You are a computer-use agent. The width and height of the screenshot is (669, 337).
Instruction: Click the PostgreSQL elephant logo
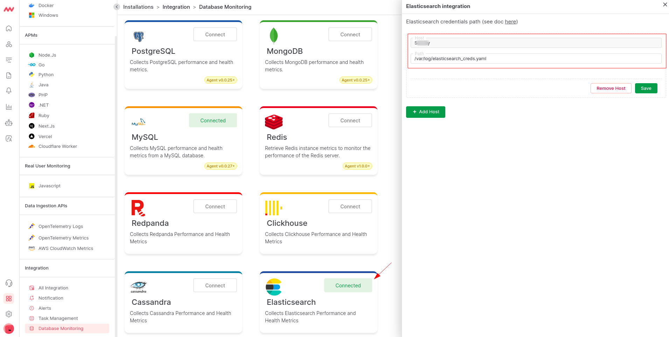pyautogui.click(x=139, y=36)
